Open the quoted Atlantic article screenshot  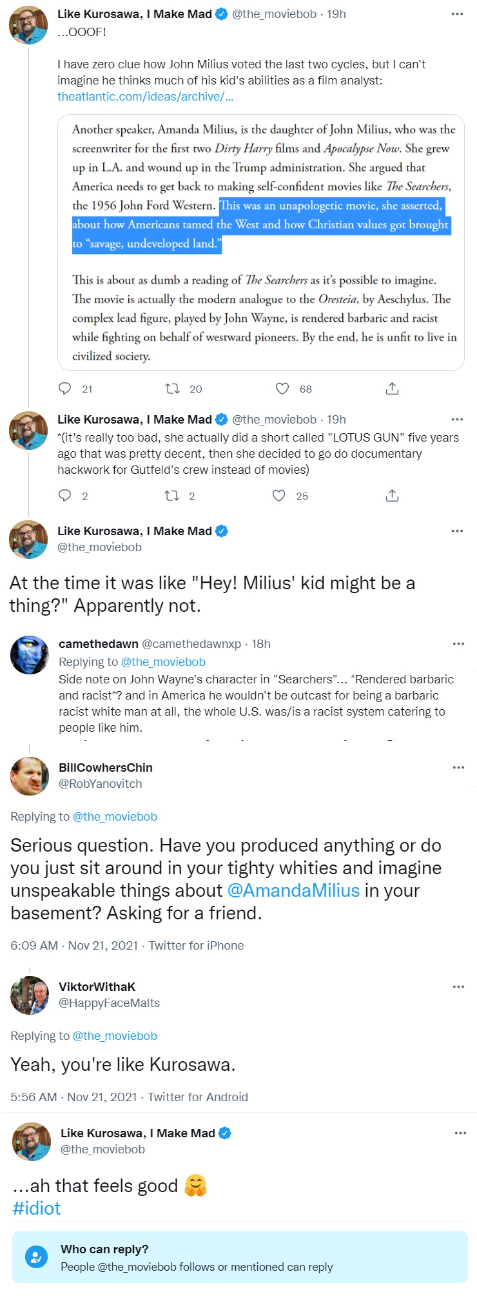coord(261,242)
